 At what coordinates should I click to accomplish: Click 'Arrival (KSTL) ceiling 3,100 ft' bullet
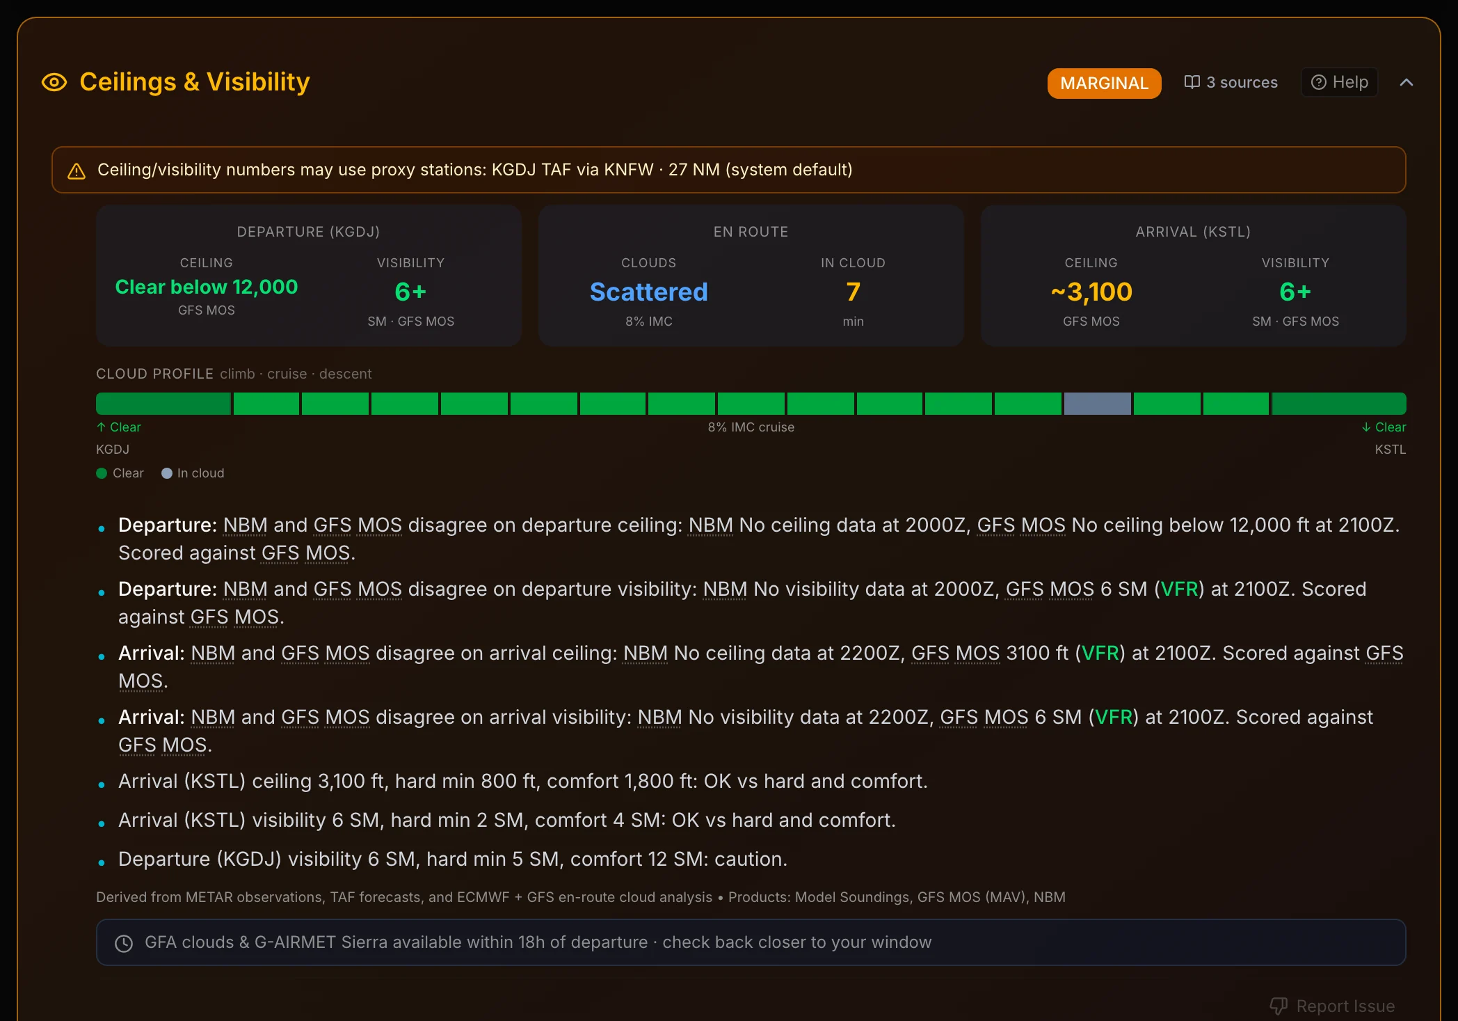tap(523, 782)
